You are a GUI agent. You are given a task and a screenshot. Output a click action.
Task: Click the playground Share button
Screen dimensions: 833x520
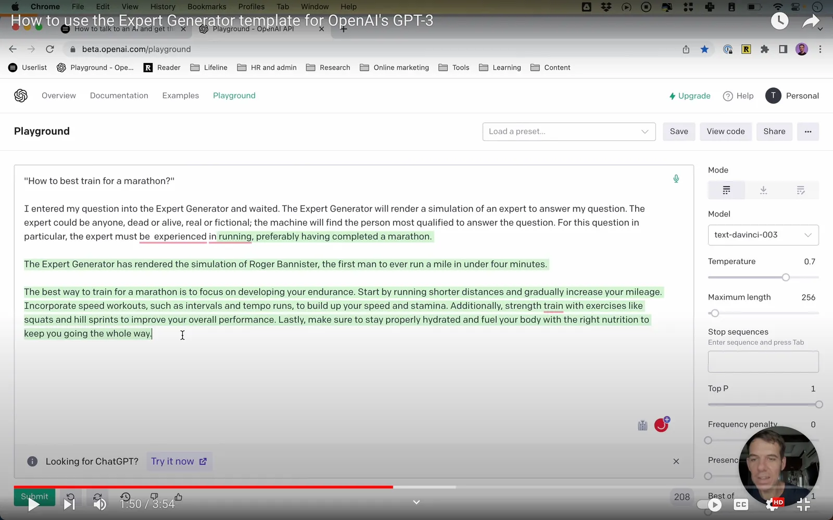tap(774, 132)
